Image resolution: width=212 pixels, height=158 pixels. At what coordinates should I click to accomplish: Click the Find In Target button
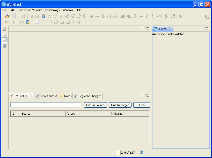pos(120,105)
